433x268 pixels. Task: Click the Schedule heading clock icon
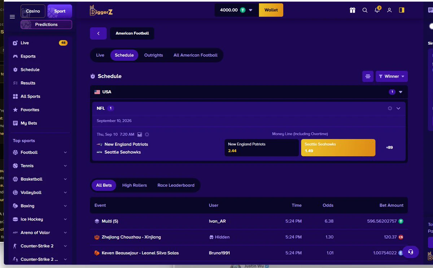coord(93,76)
